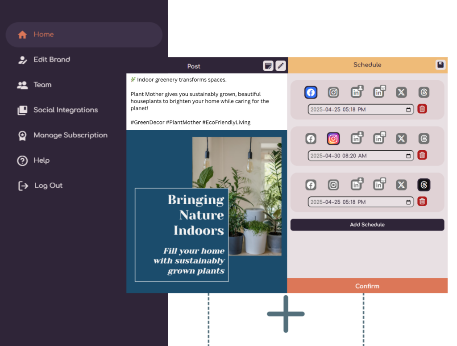Image resolution: width=457 pixels, height=346 pixels.
Task: Toggle selected Threads in third schedule
Action: coord(424,185)
